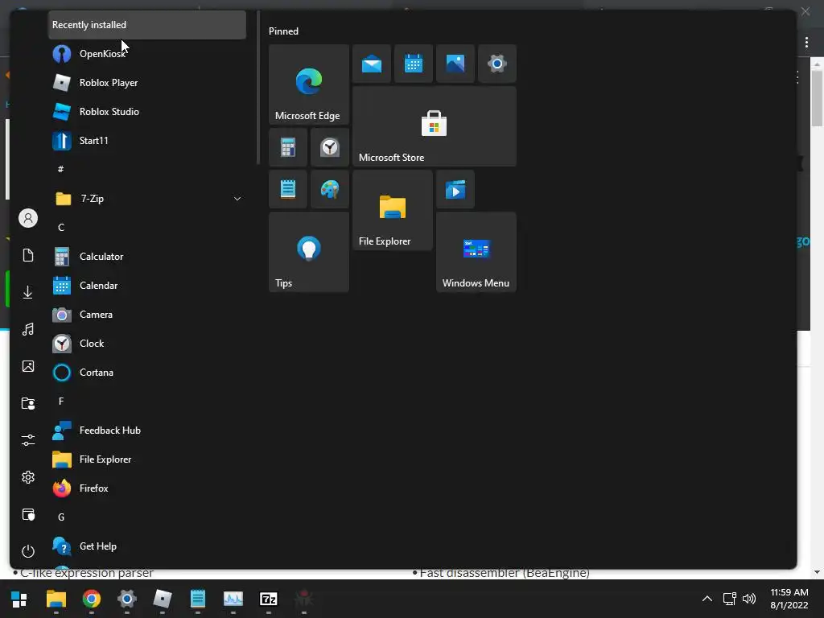Screen dimensions: 824x618
Task: Open Control Panel sliders icon in sidebar
Action: [x=28, y=440]
